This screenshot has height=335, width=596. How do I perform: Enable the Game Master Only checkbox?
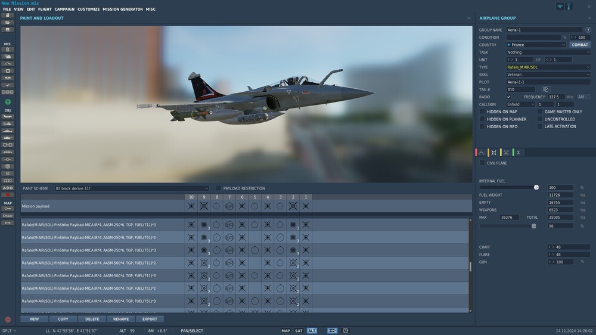(x=540, y=112)
